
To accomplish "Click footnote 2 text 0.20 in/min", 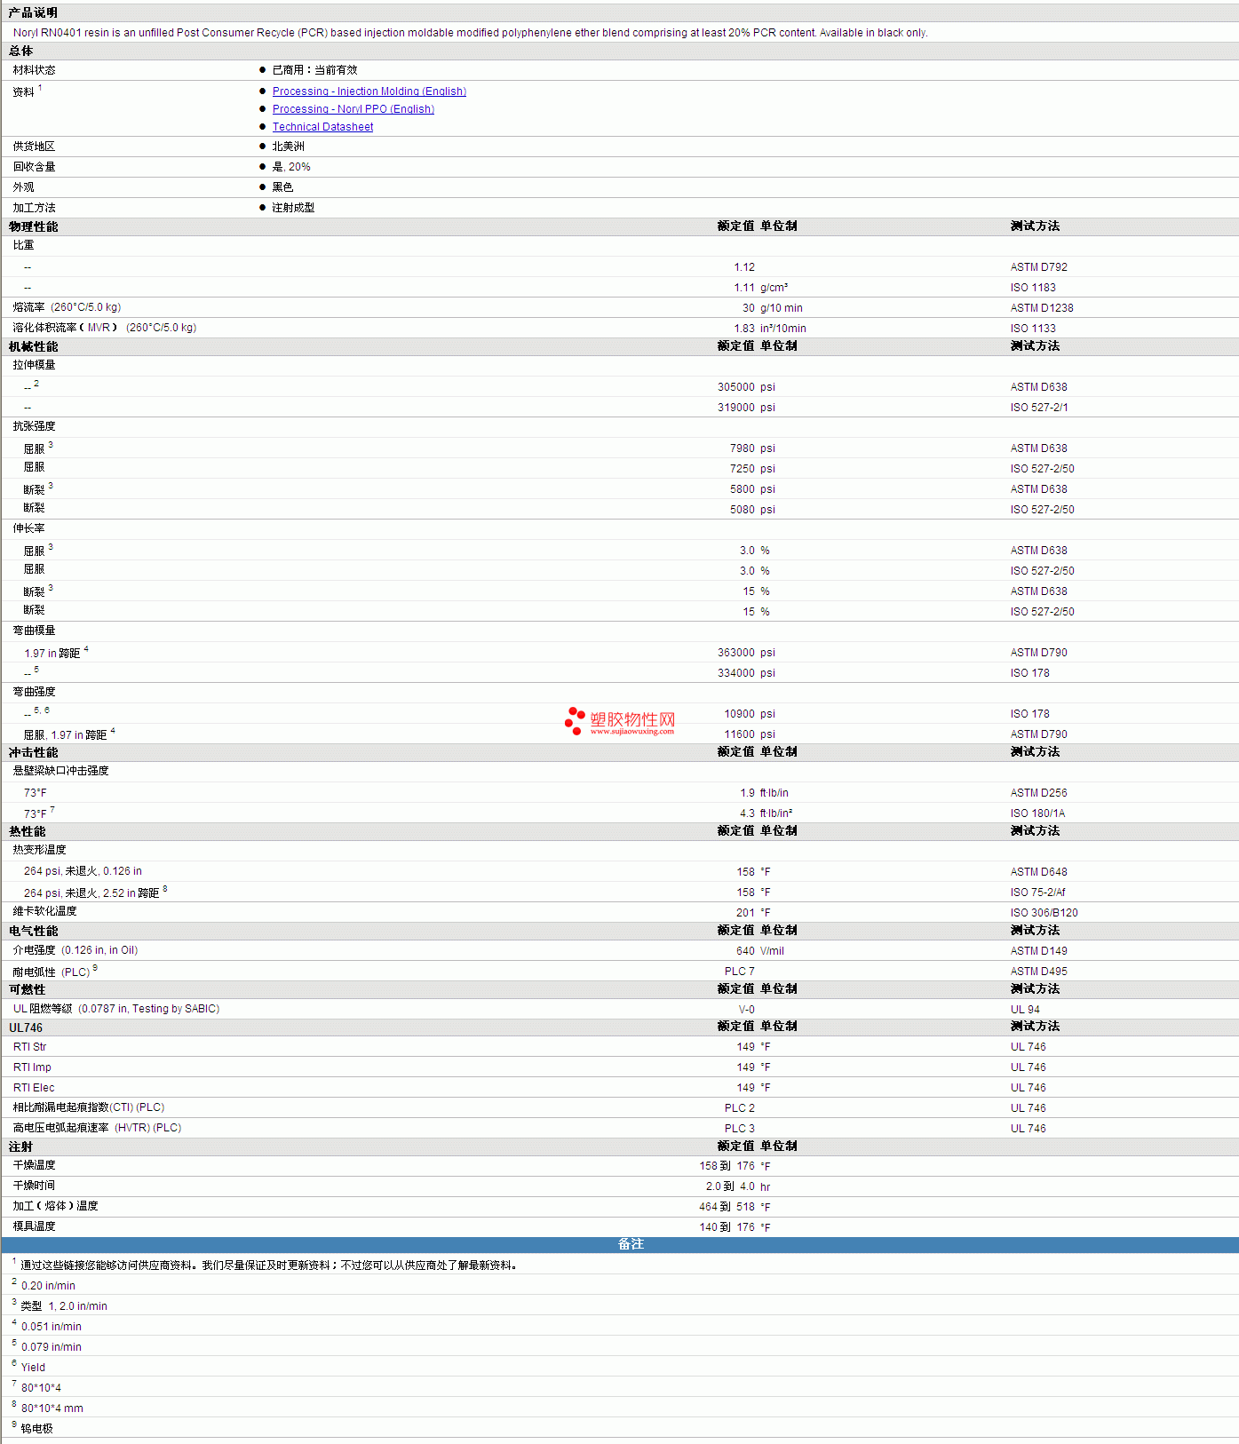I will point(48,1286).
